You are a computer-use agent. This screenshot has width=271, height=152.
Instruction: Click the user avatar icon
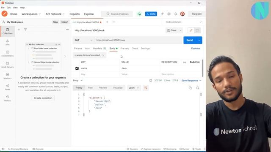coord(183,14)
